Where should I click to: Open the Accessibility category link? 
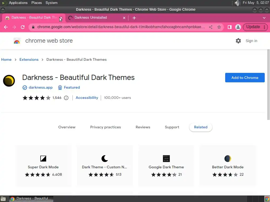pyautogui.click(x=87, y=98)
